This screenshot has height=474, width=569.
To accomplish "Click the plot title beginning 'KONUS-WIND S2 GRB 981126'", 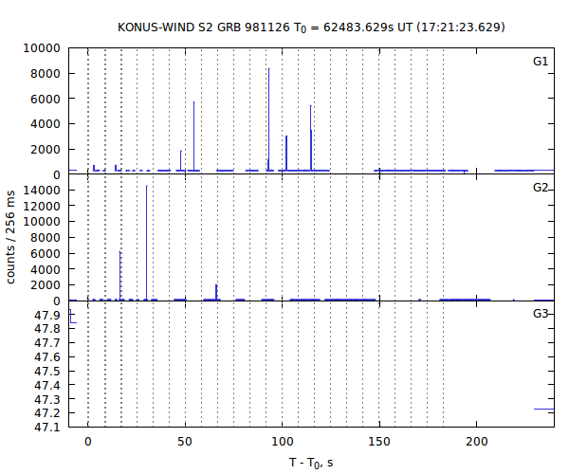I will [311, 27].
